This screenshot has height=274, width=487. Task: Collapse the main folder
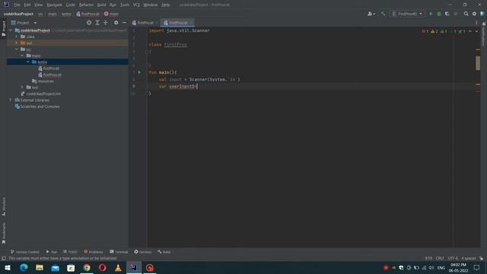22,56
